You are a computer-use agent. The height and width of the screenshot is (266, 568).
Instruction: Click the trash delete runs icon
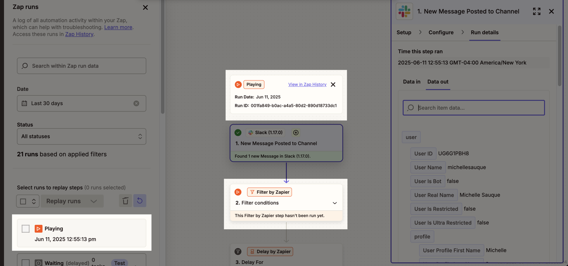point(125,201)
